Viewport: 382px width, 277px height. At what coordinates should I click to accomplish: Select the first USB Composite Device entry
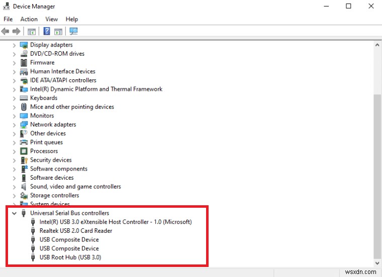coord(69,239)
